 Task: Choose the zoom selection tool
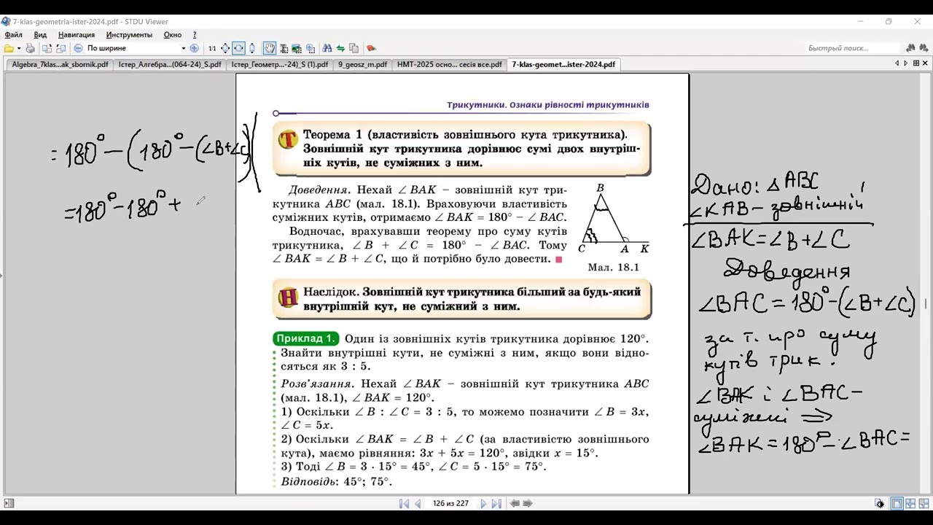click(311, 48)
